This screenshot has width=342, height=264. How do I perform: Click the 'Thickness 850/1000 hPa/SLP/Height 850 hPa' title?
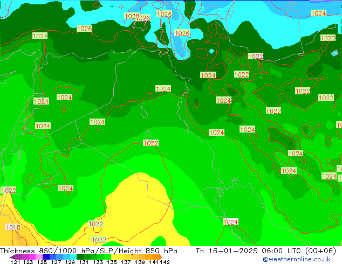point(88,251)
